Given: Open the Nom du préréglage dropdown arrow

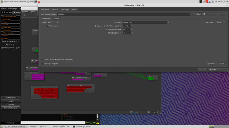Looking at the screenshot, I should (191, 14).
